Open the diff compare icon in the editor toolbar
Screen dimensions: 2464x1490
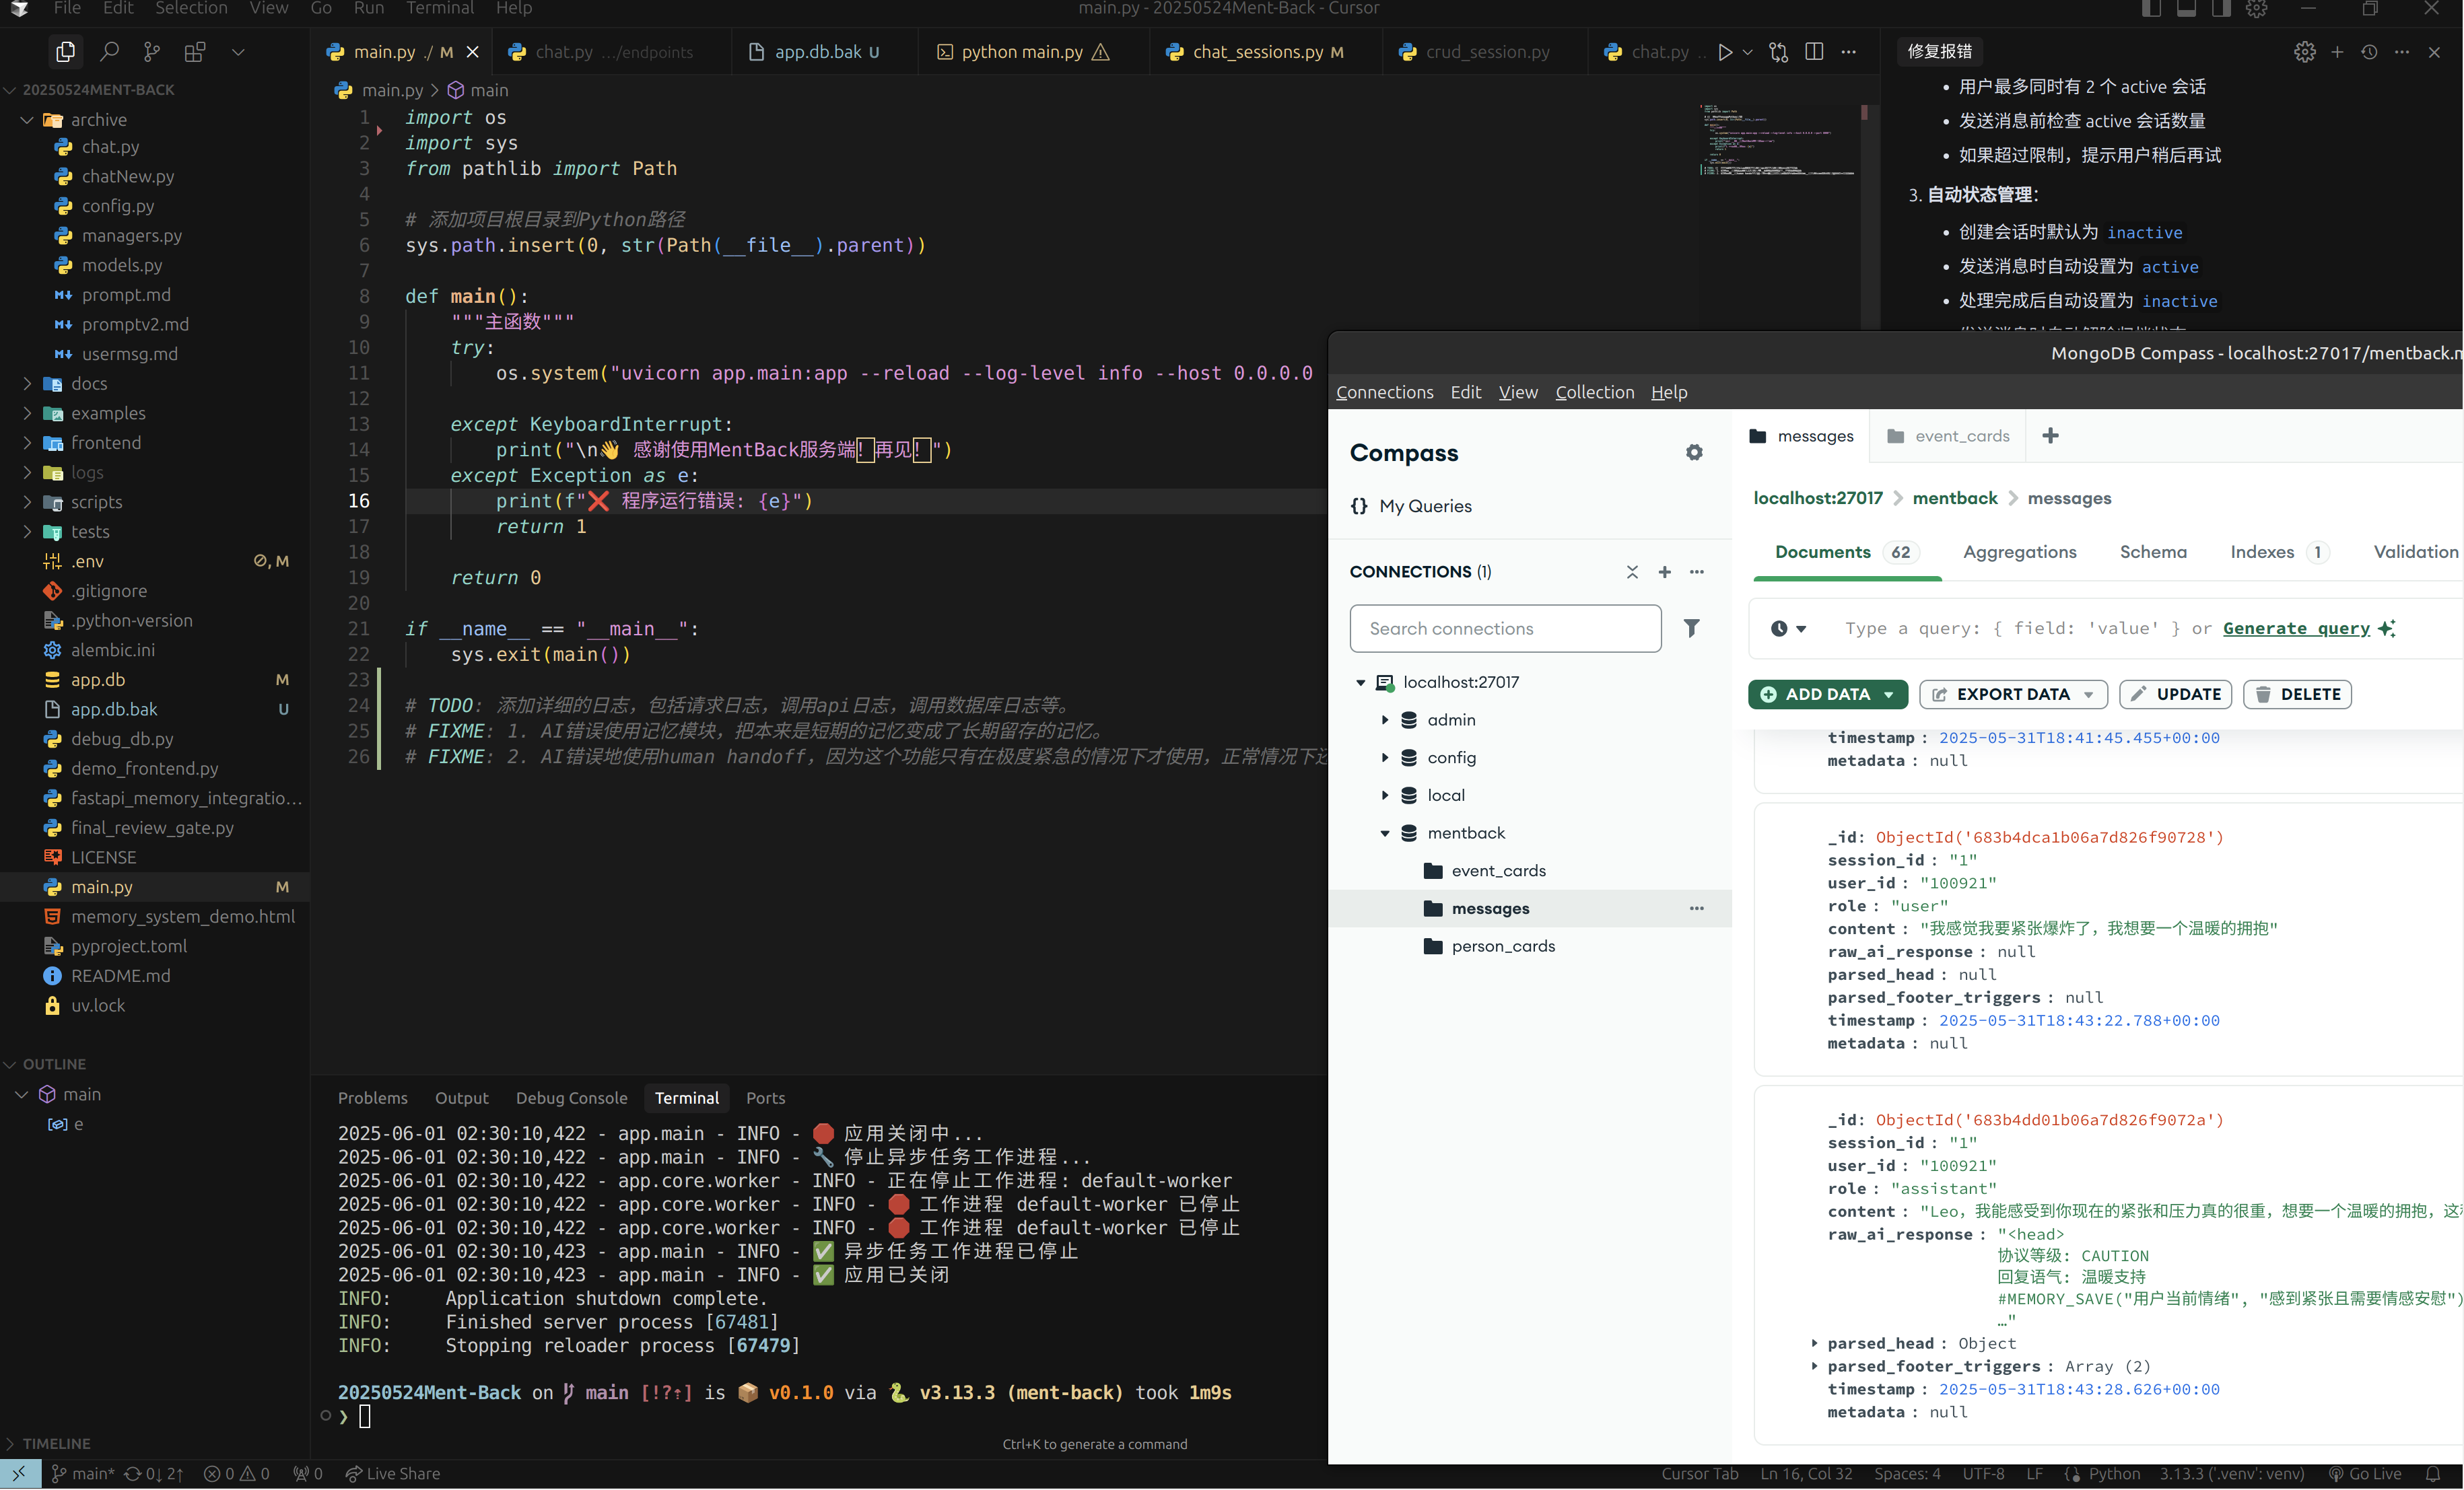1779,51
